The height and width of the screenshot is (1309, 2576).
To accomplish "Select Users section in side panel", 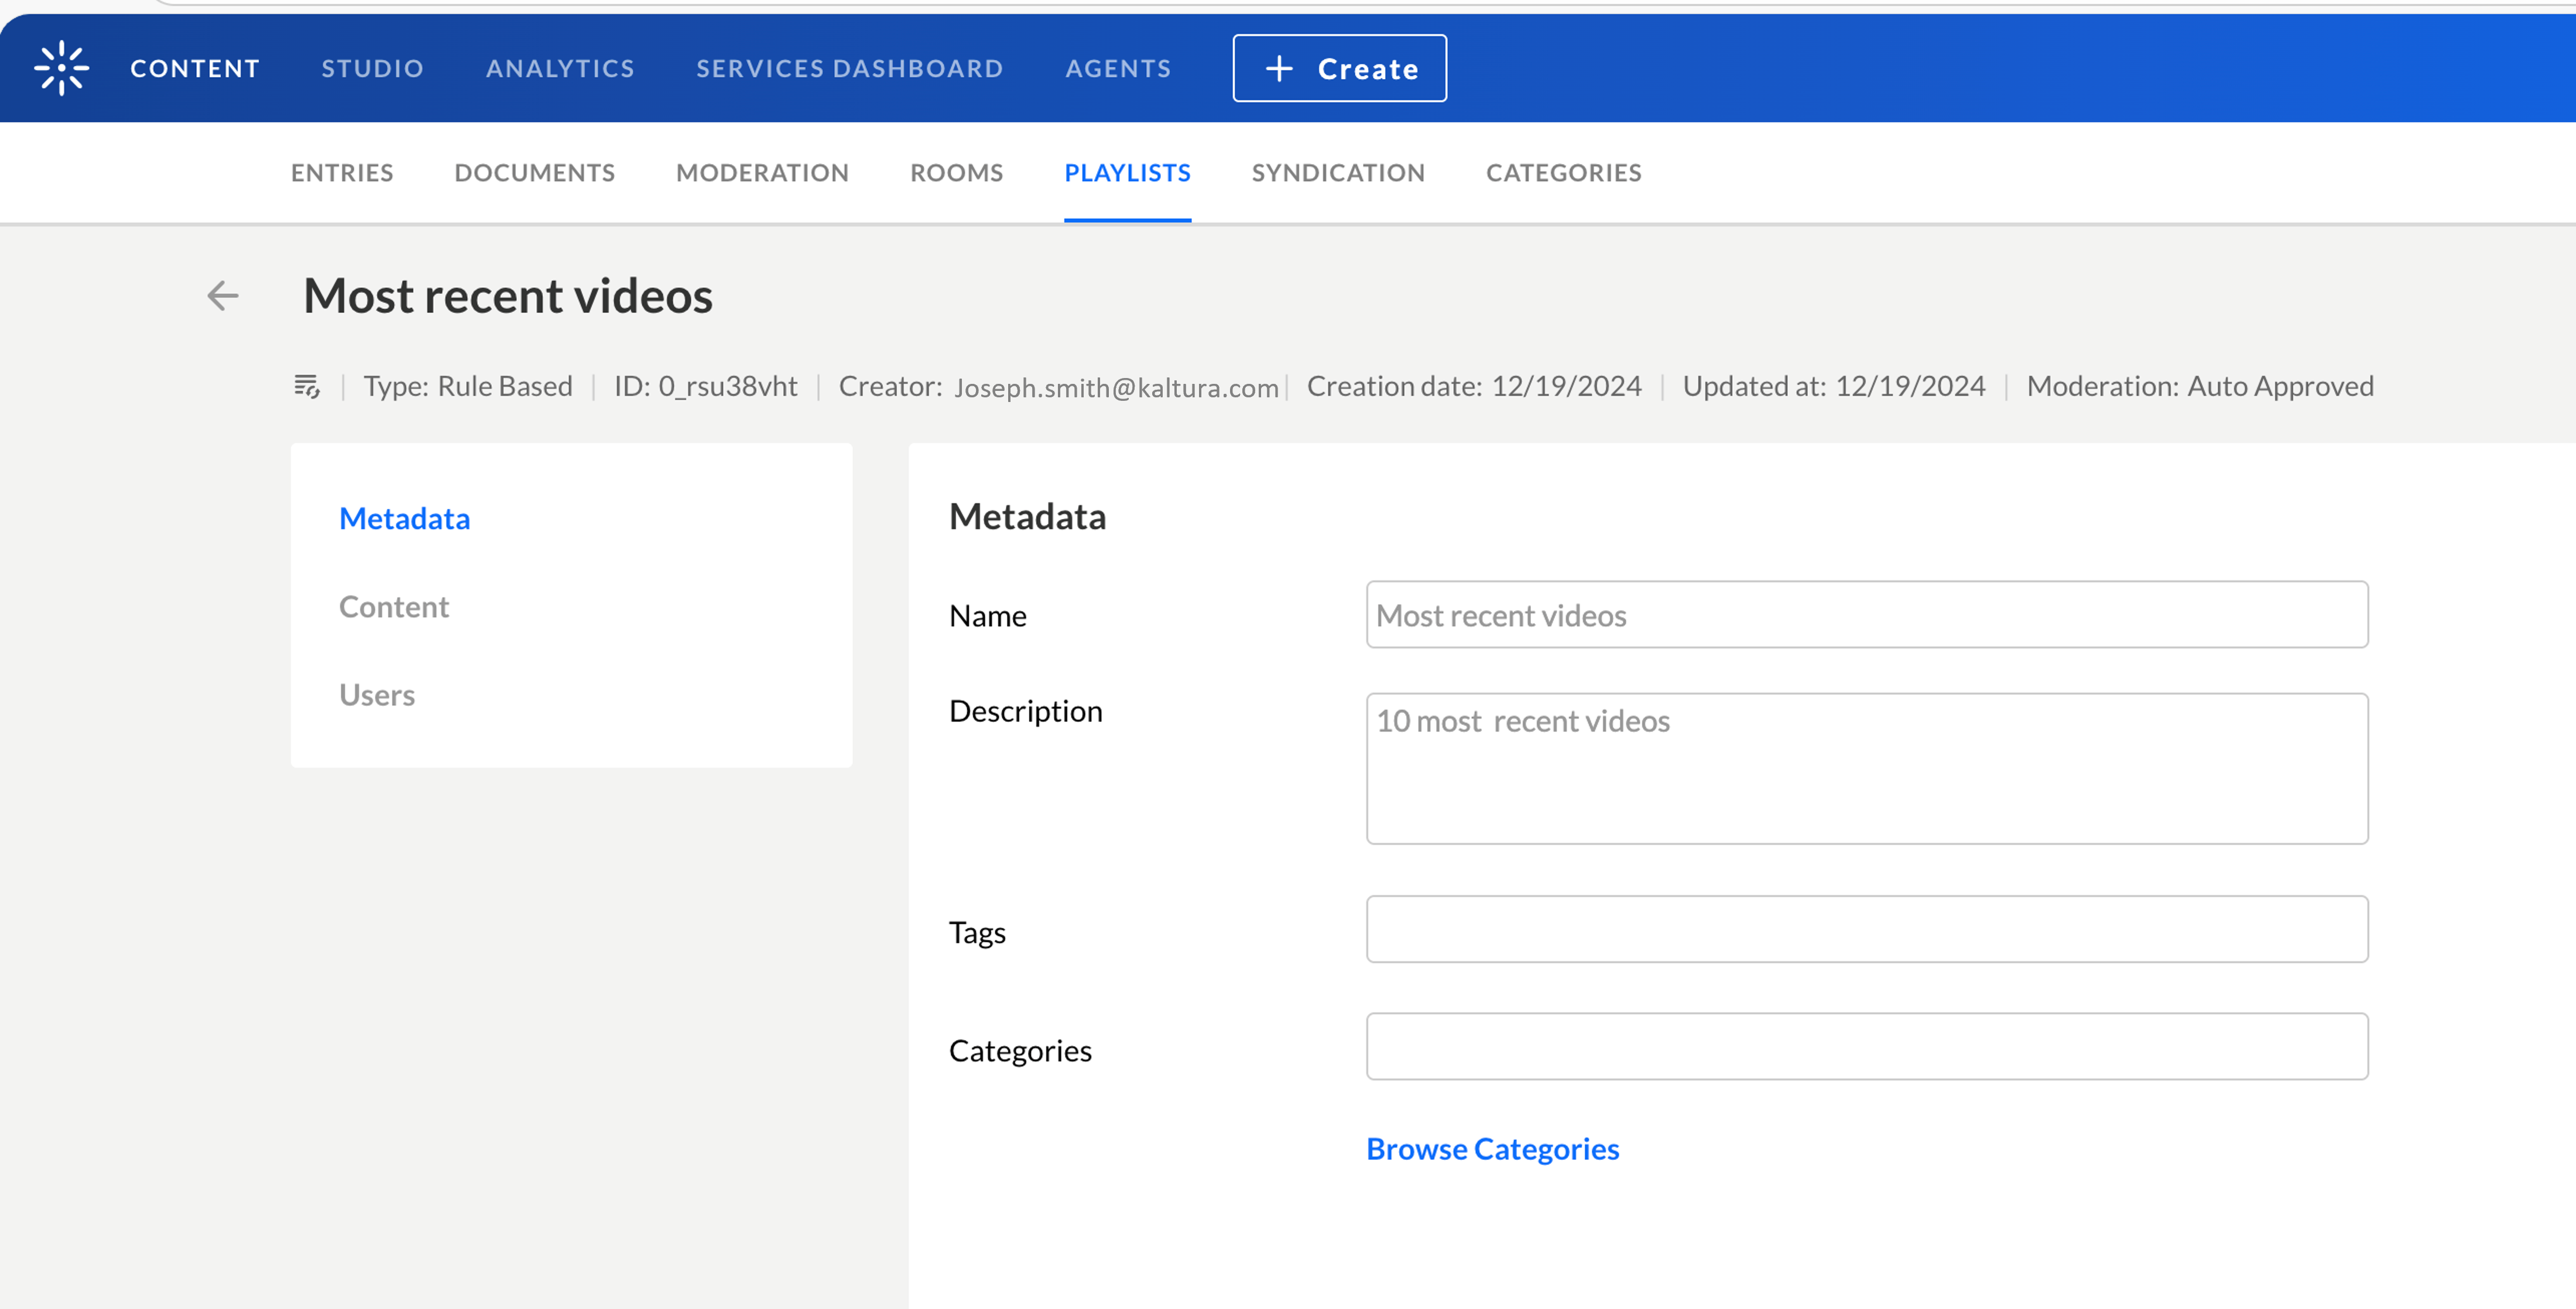I will (377, 695).
